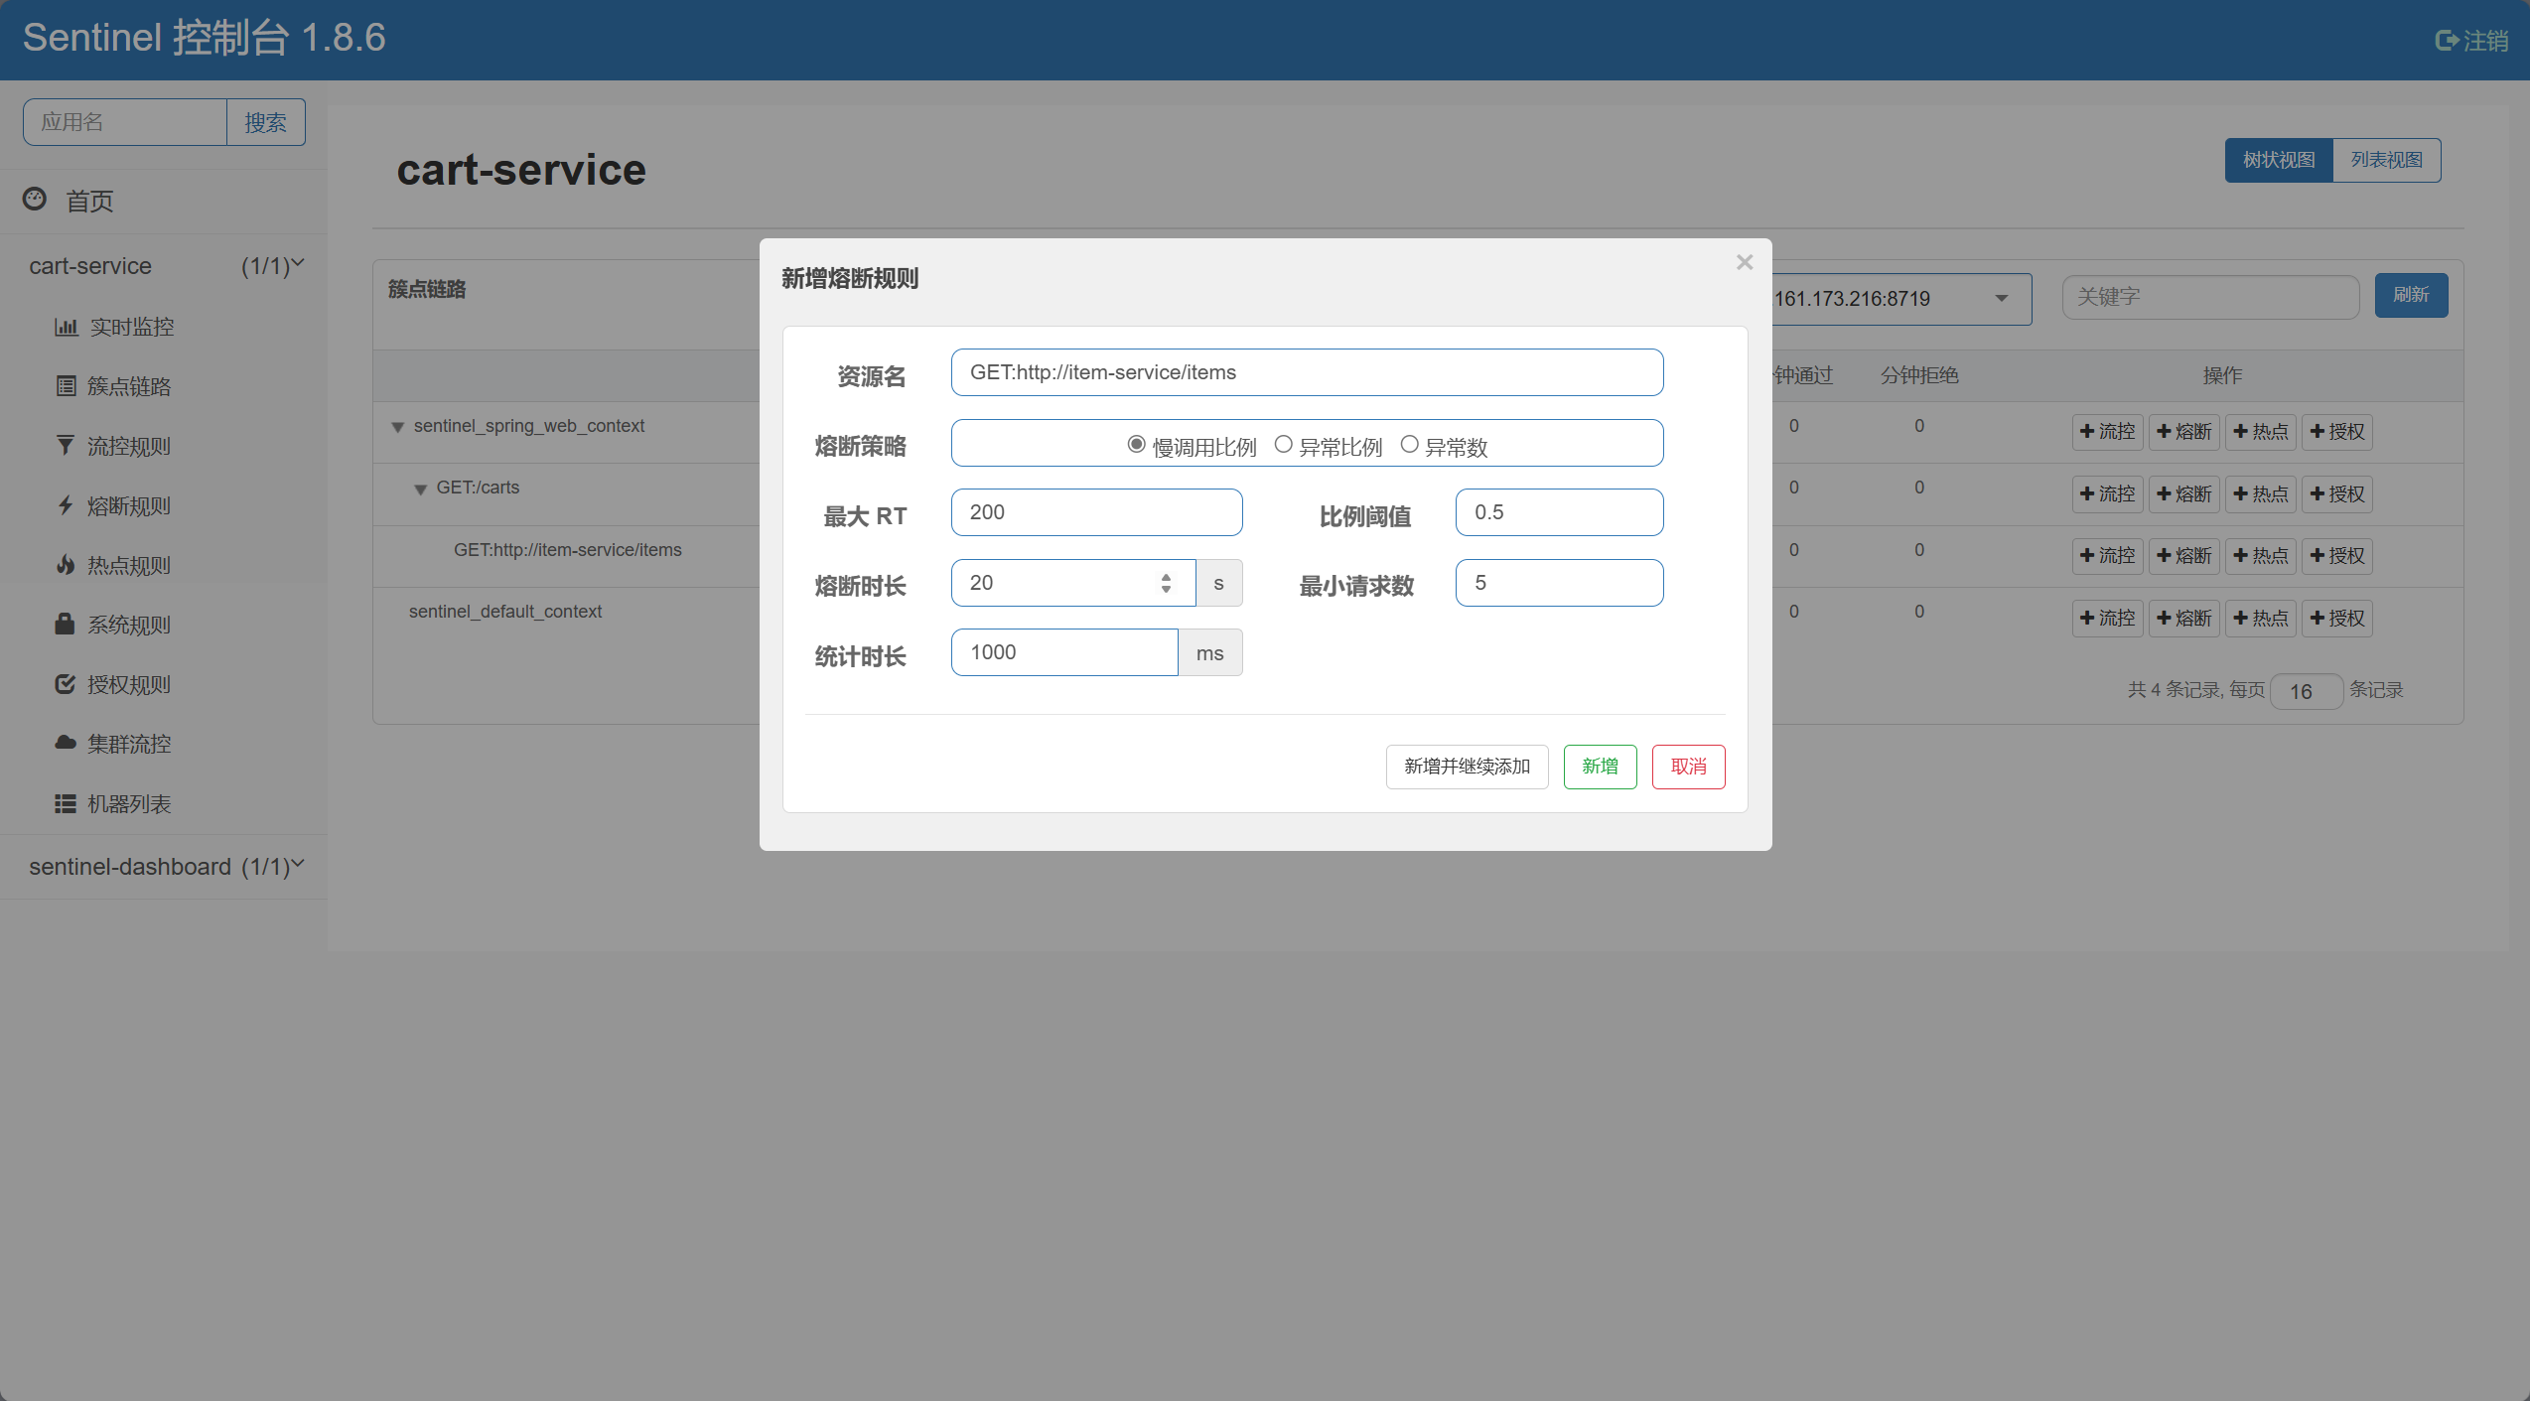
Task: Collapse the sentinel_spring_web_context tree node
Action: 397,427
